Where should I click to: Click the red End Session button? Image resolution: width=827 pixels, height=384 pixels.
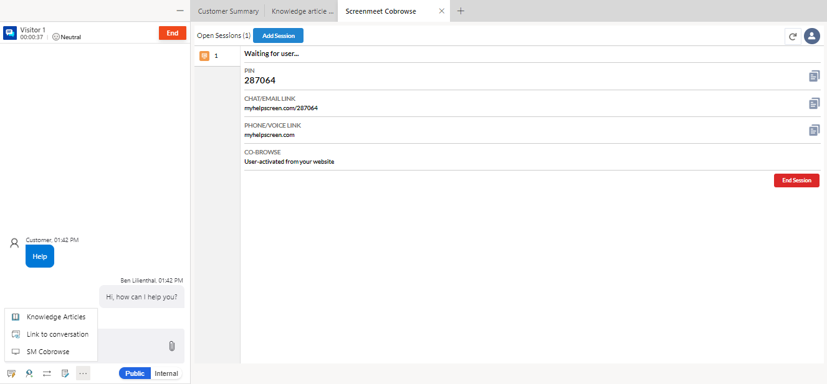coord(796,180)
